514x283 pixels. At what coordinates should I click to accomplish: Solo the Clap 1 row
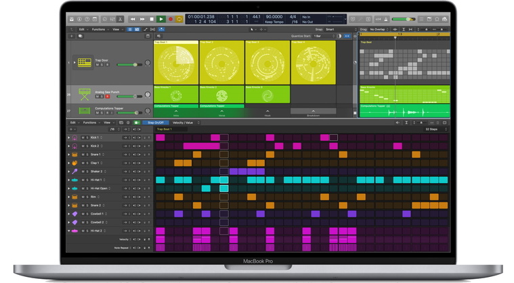87,163
